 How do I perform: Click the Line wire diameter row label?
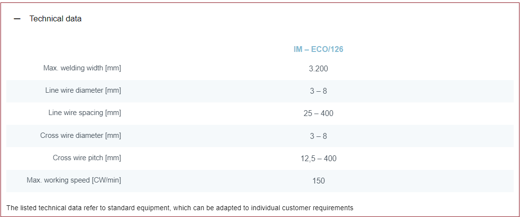coord(83,90)
